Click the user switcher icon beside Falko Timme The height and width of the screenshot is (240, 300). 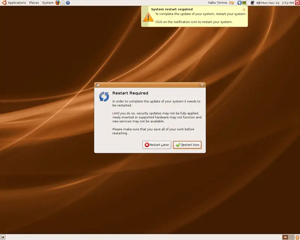click(232, 3)
